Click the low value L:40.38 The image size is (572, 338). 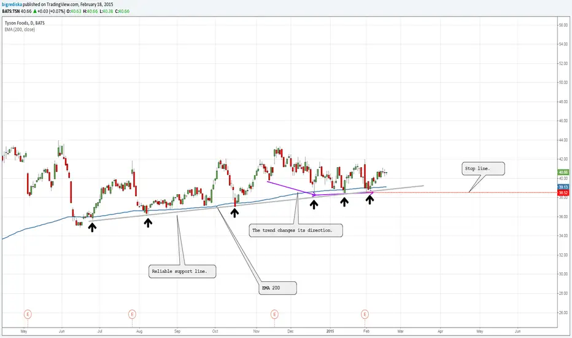click(x=106, y=11)
